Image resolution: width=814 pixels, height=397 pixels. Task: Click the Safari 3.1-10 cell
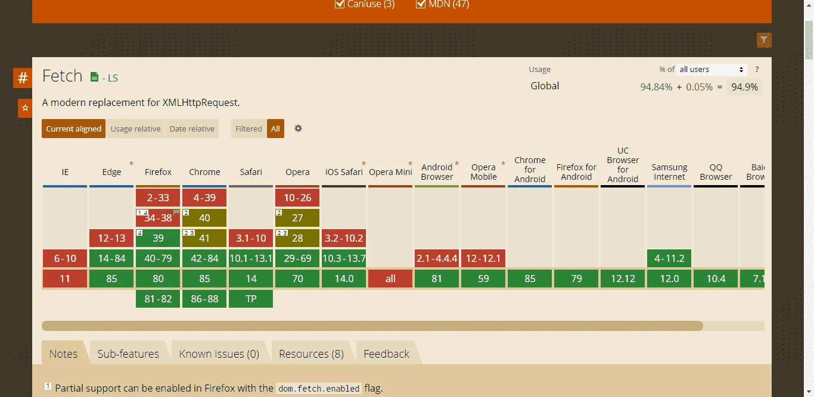point(251,238)
